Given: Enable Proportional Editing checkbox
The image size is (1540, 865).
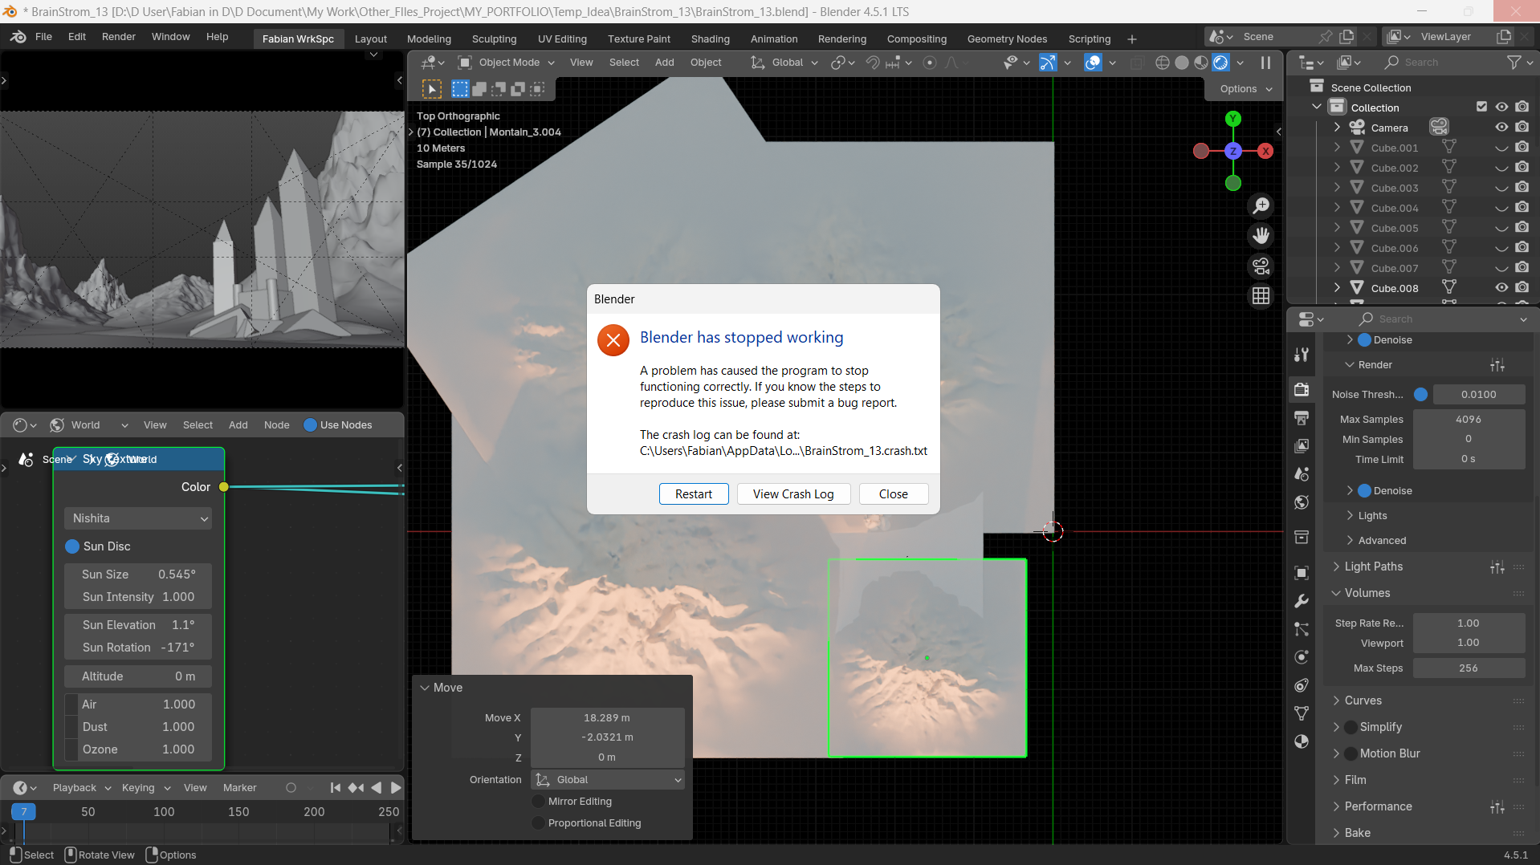Looking at the screenshot, I should click(x=538, y=823).
